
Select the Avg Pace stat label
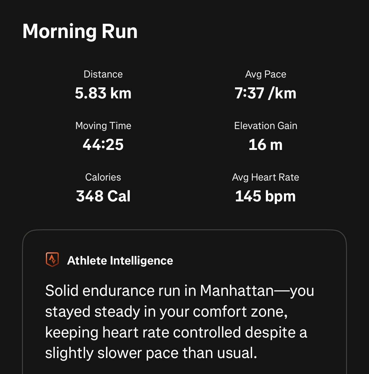tap(266, 74)
